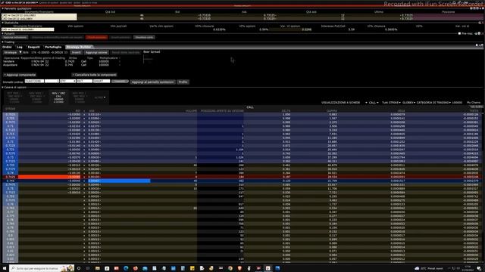485x272 pixels.
Task: Select the Strategy Builder tab
Action: pos(79,47)
